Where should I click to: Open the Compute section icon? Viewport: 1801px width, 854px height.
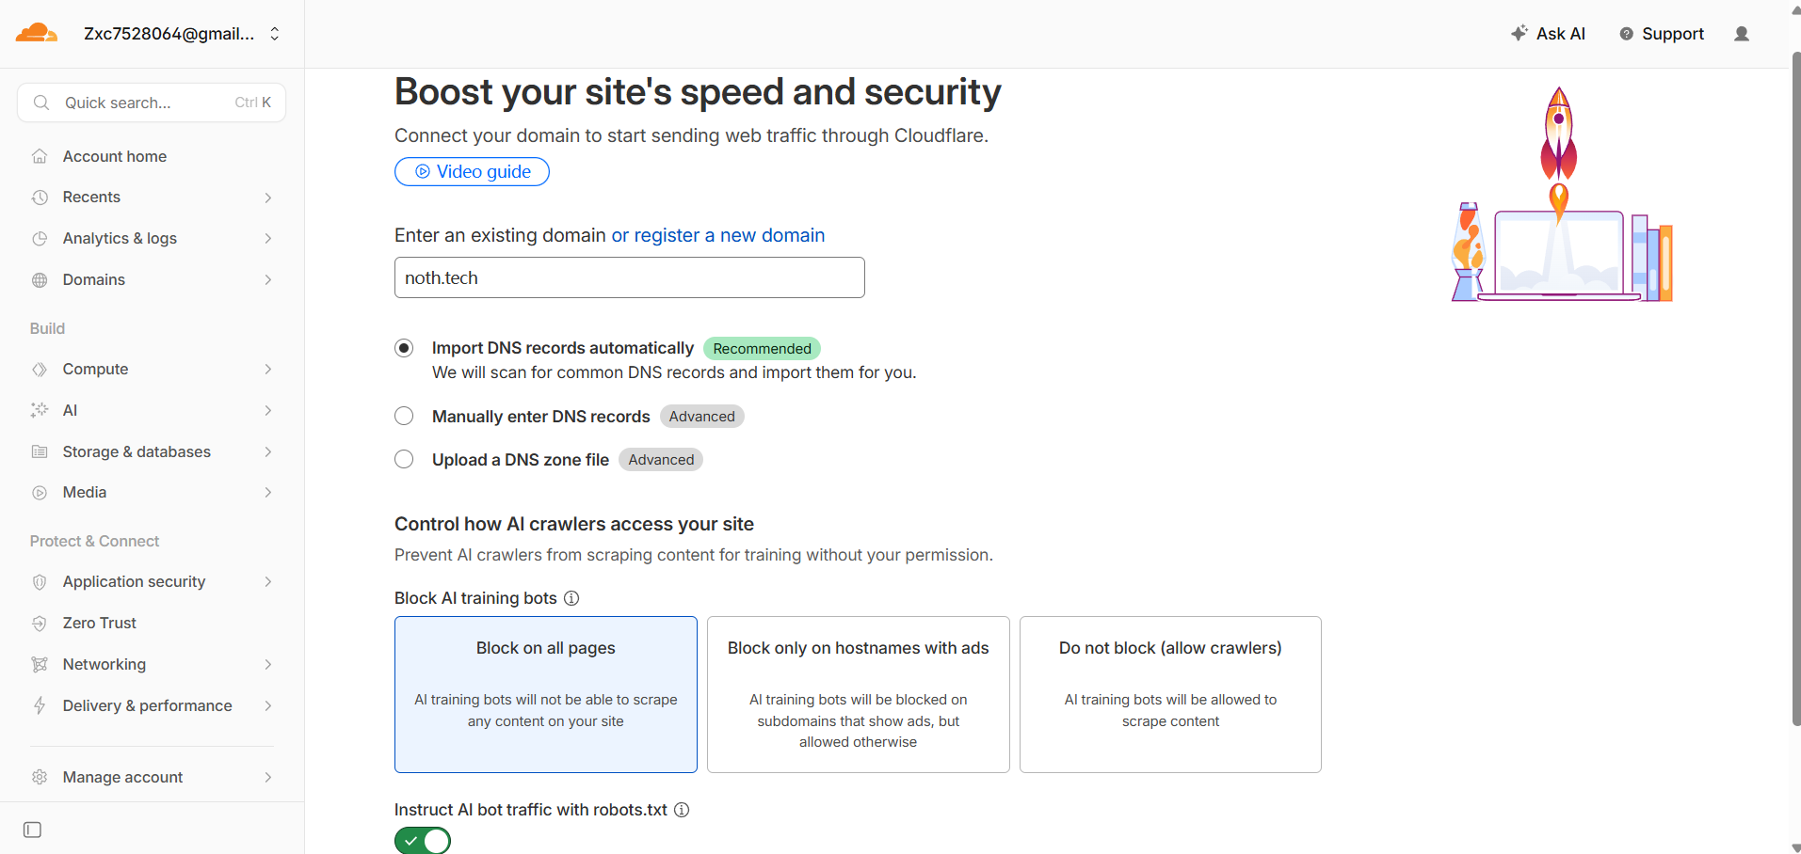[39, 369]
